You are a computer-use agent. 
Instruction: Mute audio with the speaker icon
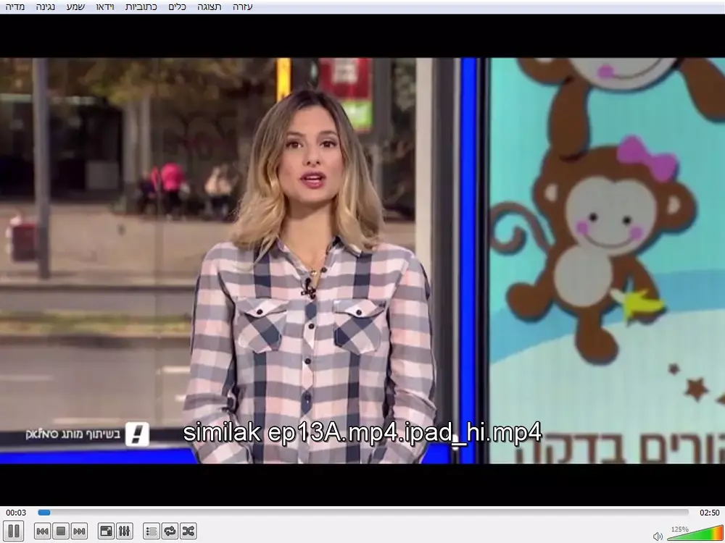pos(658,536)
